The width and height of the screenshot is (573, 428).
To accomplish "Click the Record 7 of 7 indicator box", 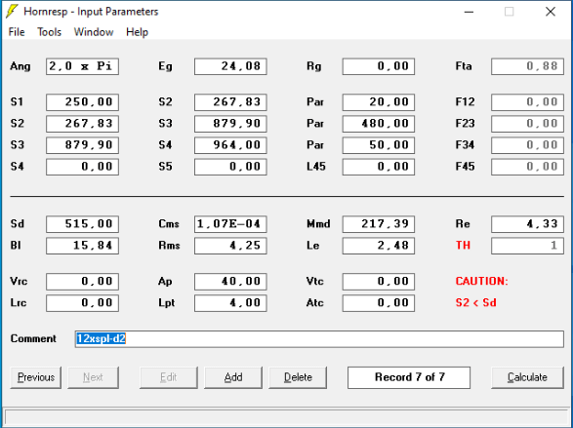I will coord(409,377).
